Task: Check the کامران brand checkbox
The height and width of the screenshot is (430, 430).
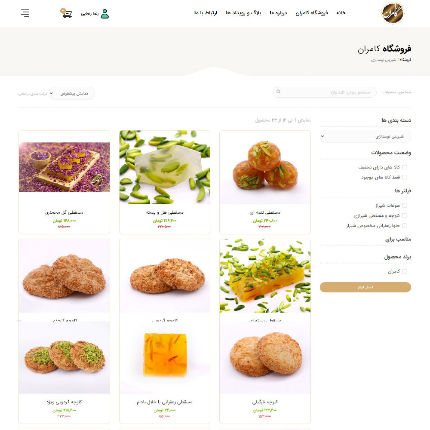Action: tap(405, 271)
